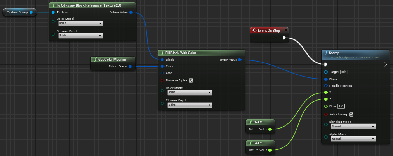The width and height of the screenshot is (393, 156).
Task: Click the Get Color Modifier Return Value pin
Action: tap(130, 67)
